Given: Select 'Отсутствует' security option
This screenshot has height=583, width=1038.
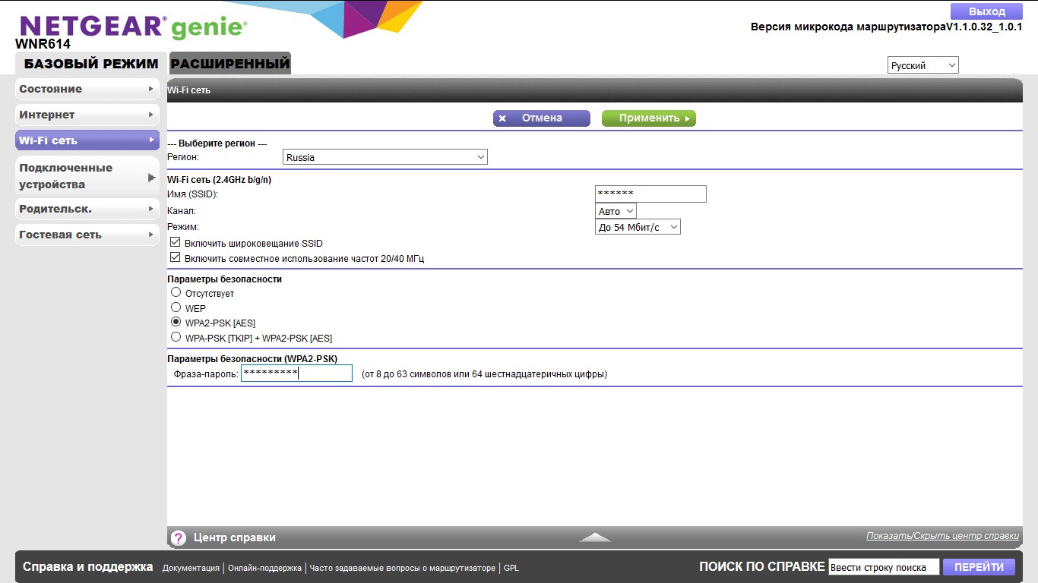Looking at the screenshot, I should [x=176, y=292].
